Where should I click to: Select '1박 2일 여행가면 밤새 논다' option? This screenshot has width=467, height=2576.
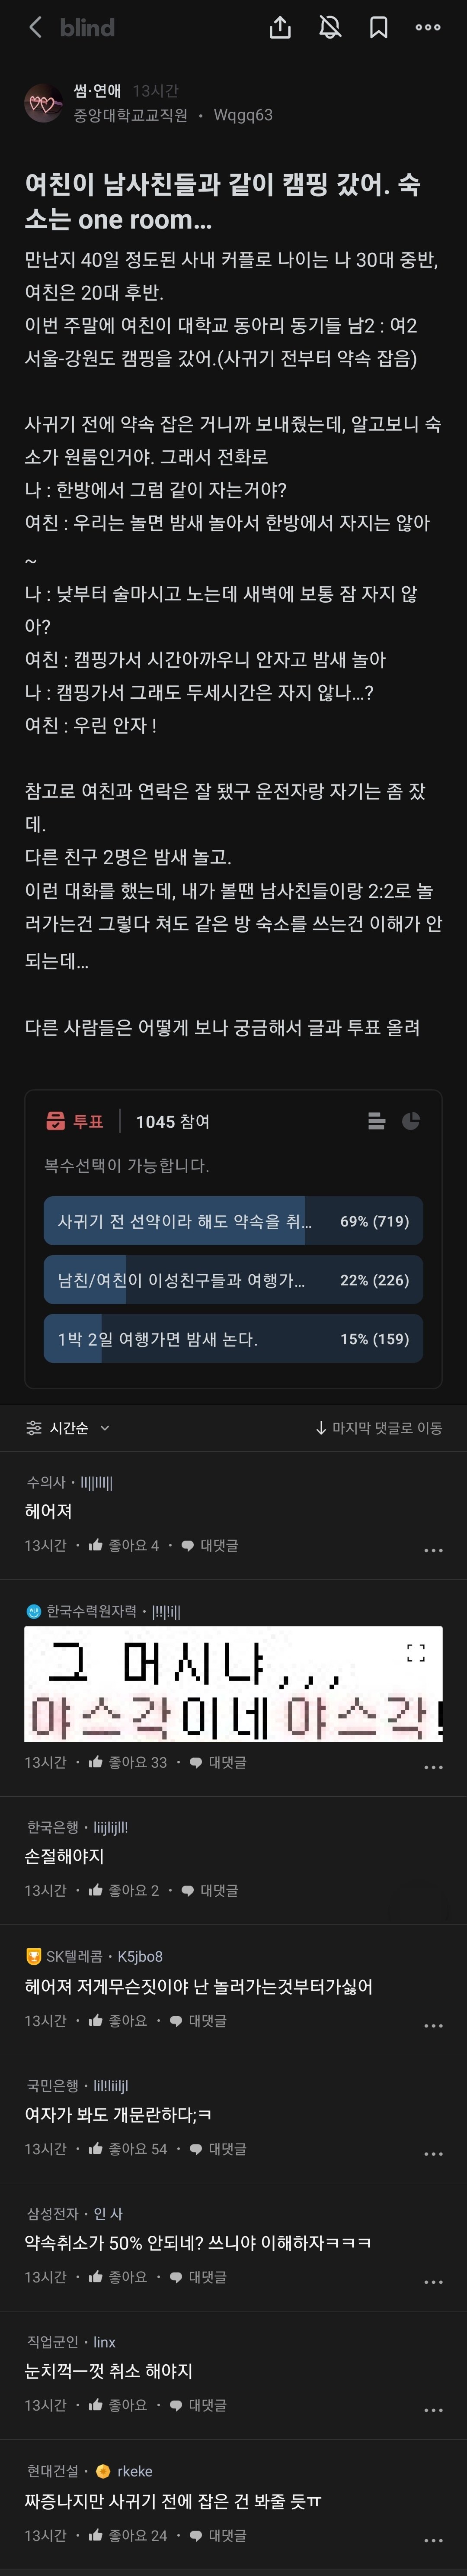coord(233,1339)
